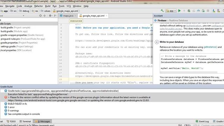Click the Profile app speedometer icon

tap(198, 11)
